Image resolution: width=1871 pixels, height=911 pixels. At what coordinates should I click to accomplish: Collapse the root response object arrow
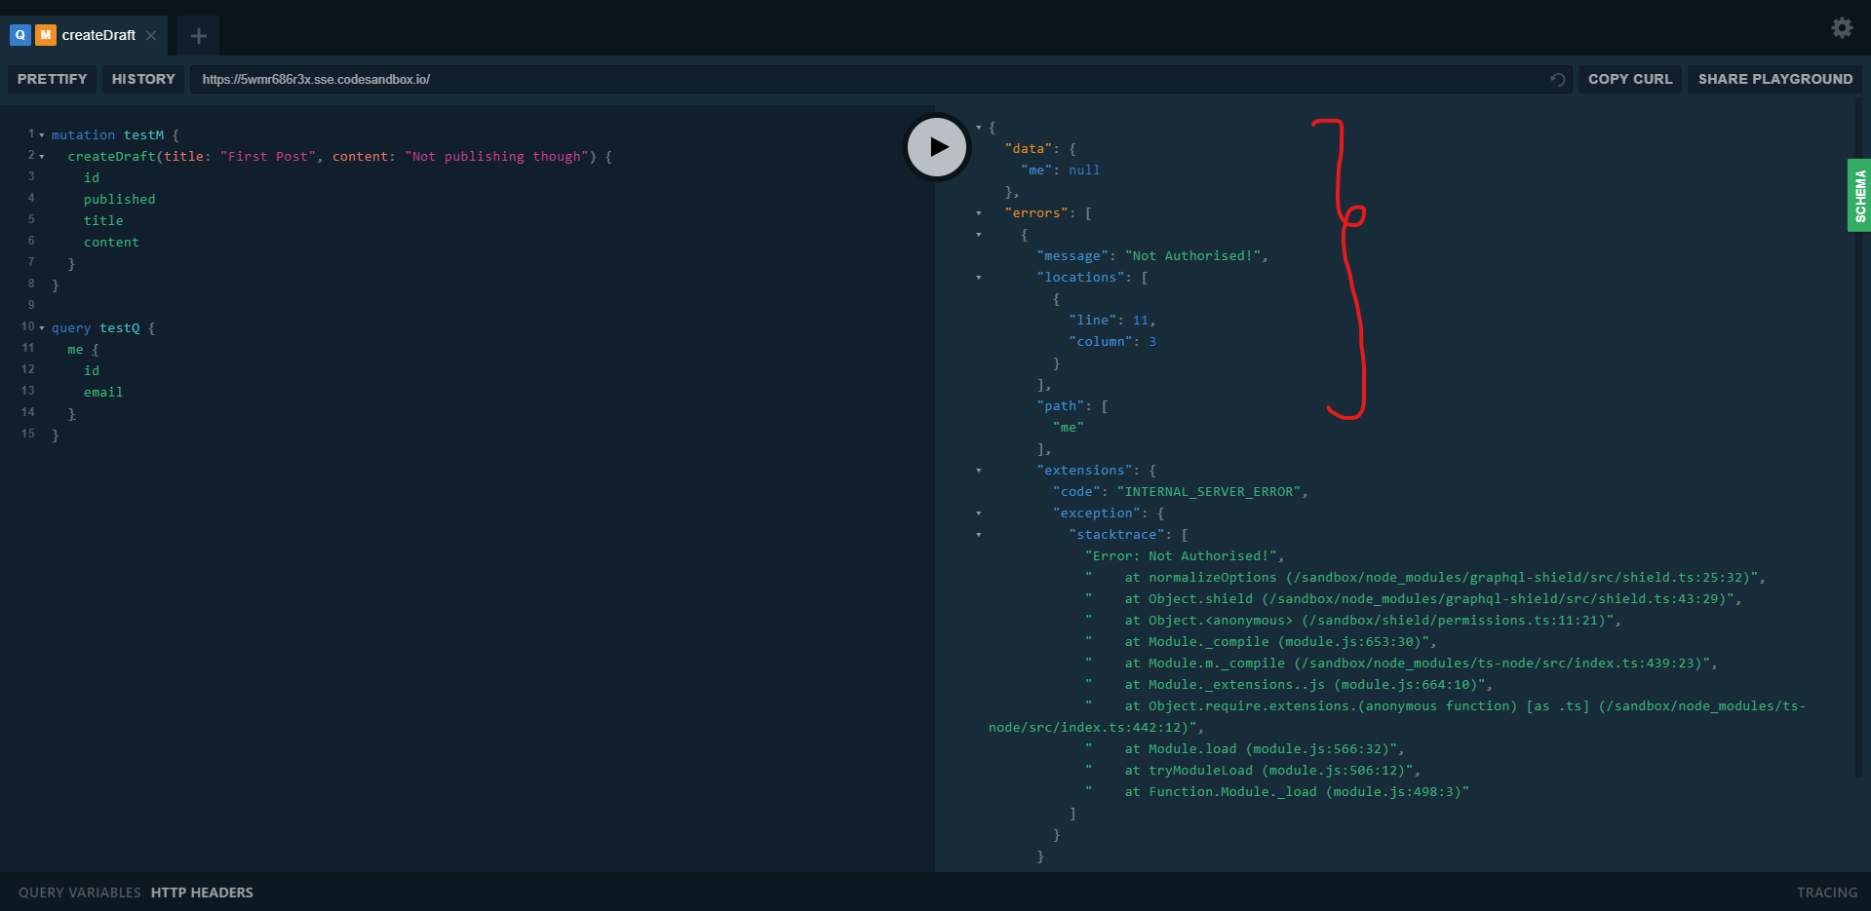979,128
